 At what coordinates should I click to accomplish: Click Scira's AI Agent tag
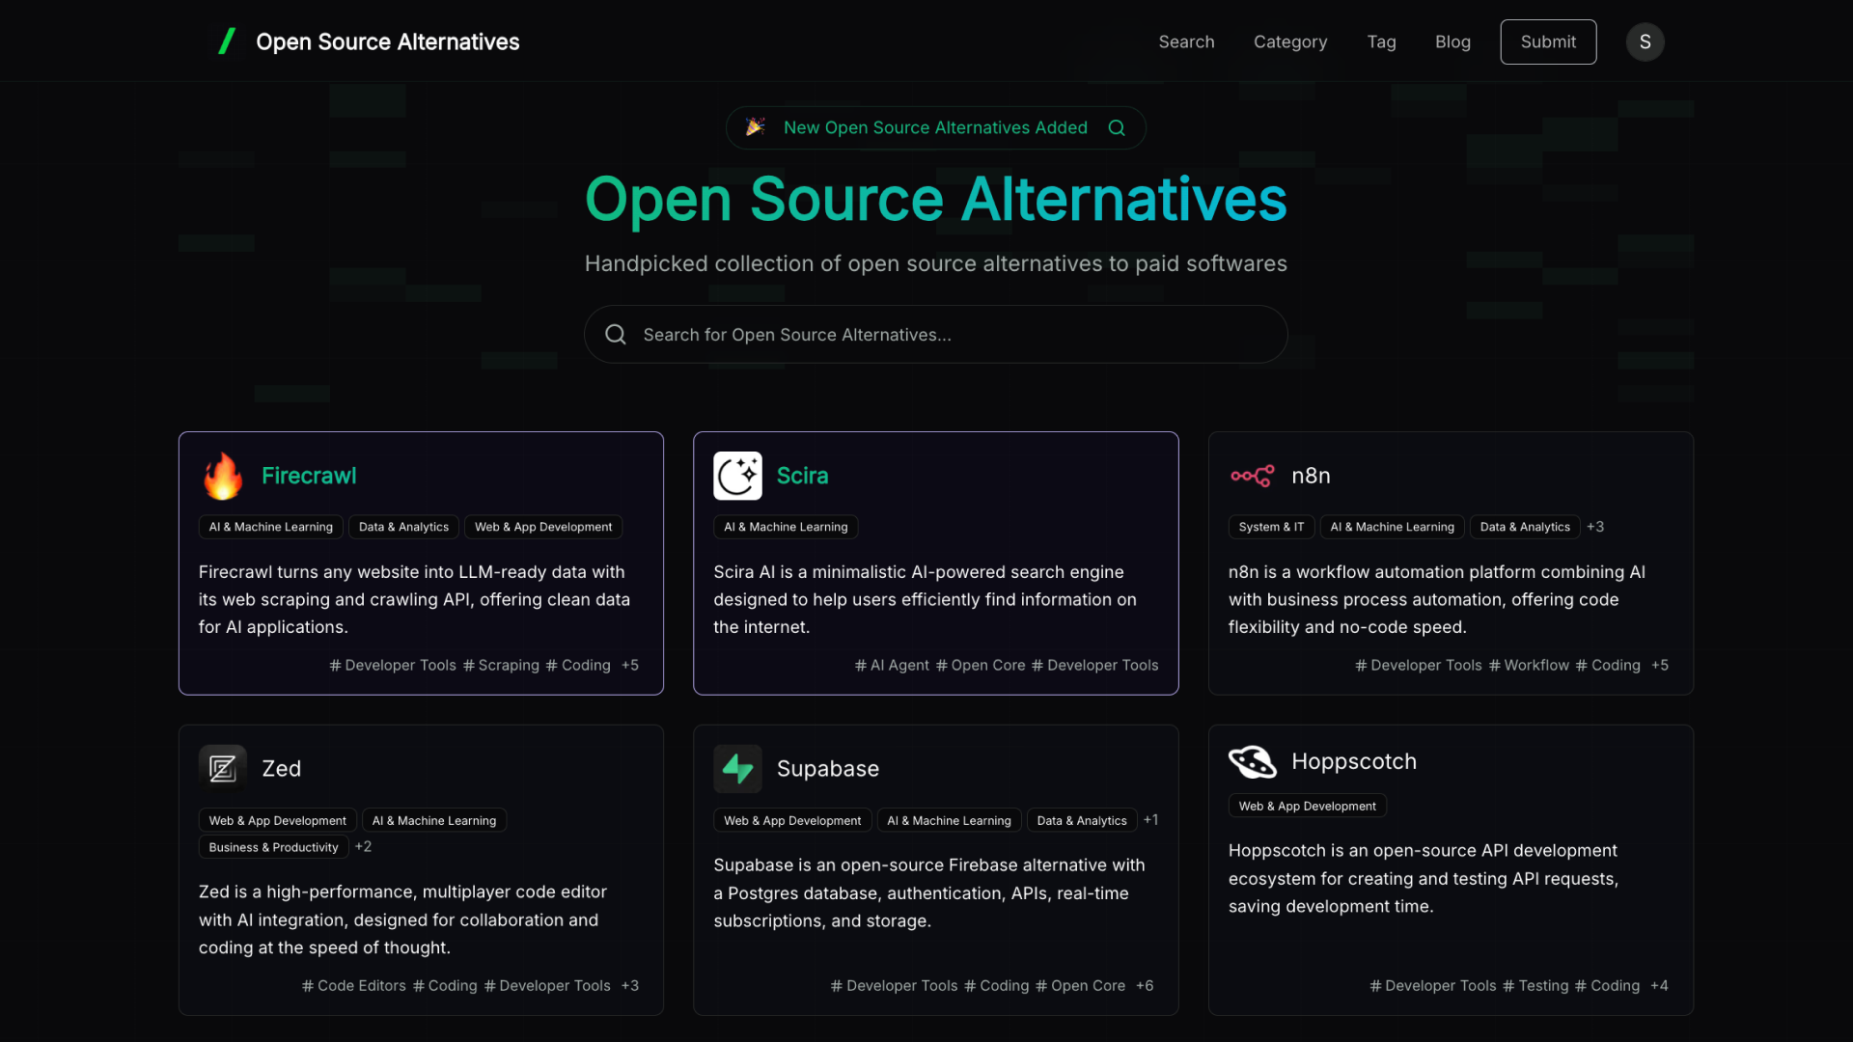point(892,665)
